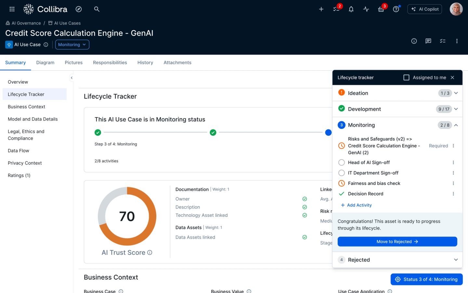Viewport: 468px width, 293px height.
Task: Launch AI Copilot
Action: [424, 9]
